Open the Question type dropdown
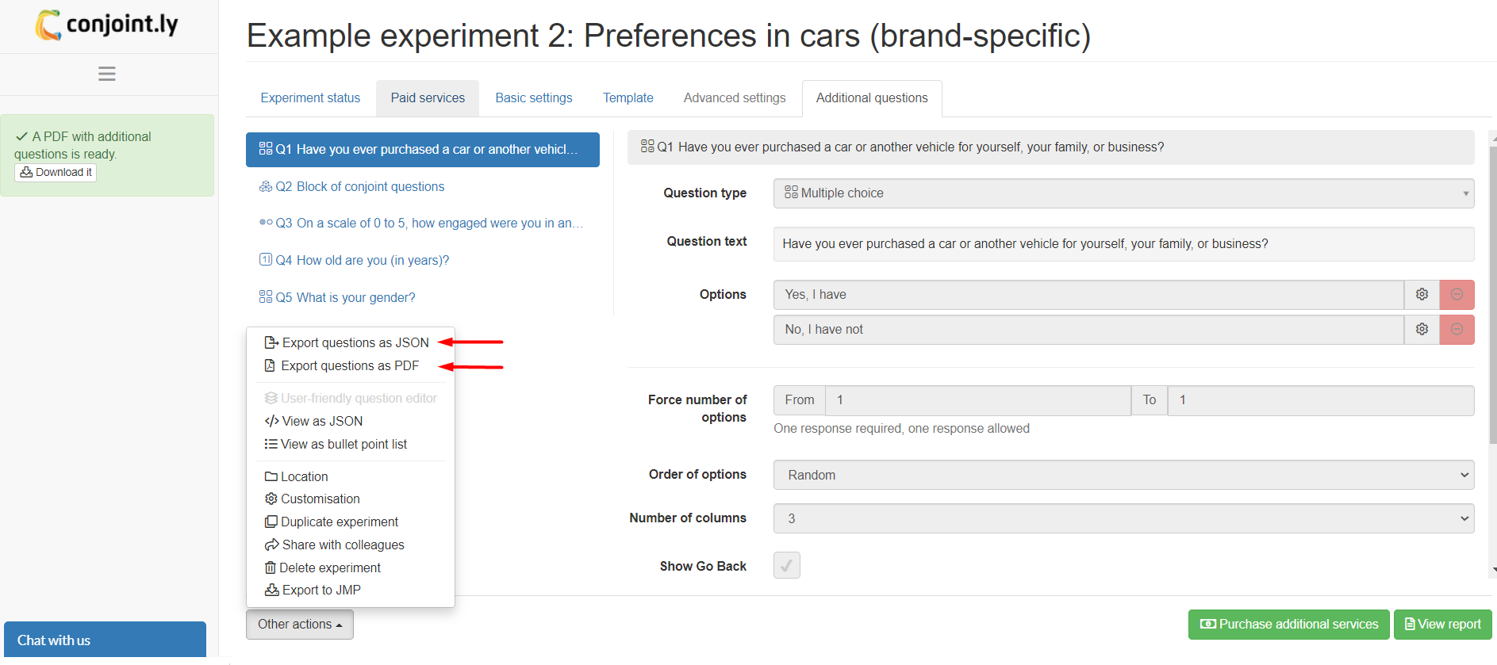Screen dimensions: 1497x665 click(x=1123, y=193)
